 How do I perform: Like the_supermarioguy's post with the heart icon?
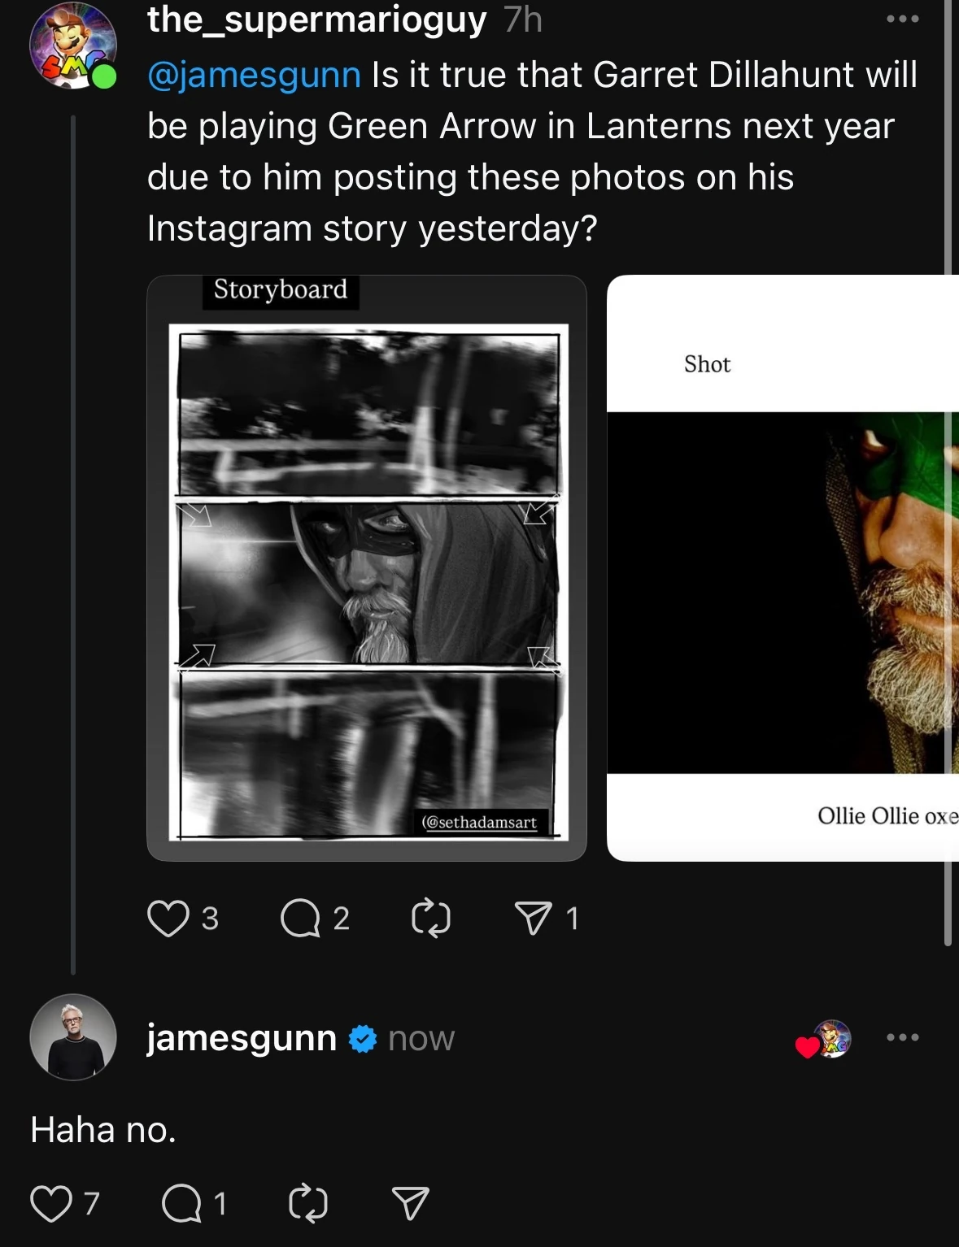tap(168, 918)
